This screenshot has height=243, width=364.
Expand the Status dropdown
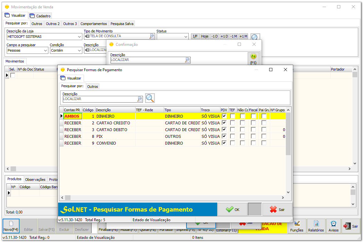(x=186, y=36)
